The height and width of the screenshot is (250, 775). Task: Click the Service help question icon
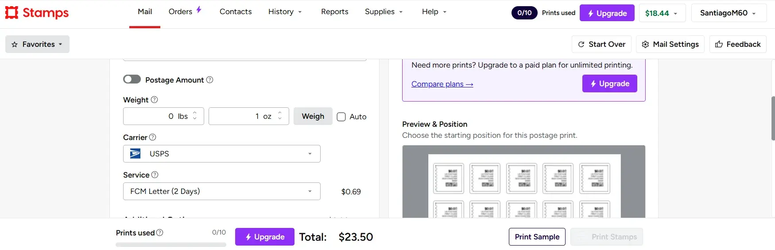[155, 175]
